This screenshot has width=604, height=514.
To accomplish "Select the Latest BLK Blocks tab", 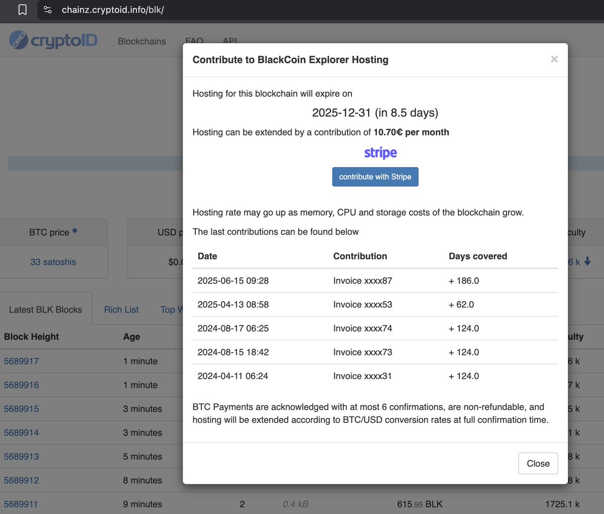I will point(46,310).
